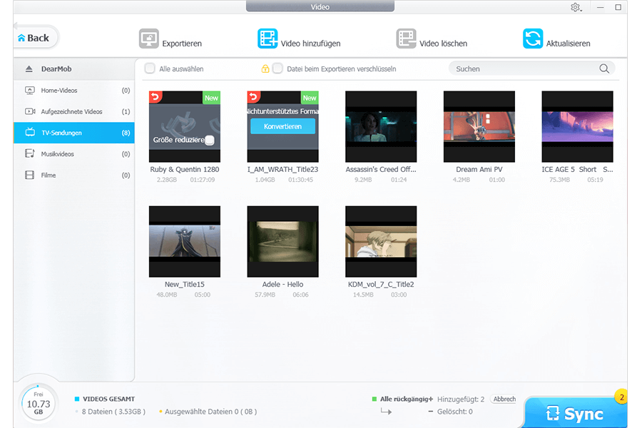This screenshot has width=642, height=428.
Task: Select the Dream Ami PV thumbnail
Action: point(479,126)
